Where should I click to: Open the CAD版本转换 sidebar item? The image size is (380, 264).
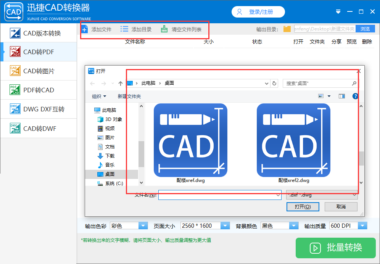pyautogui.click(x=39, y=33)
